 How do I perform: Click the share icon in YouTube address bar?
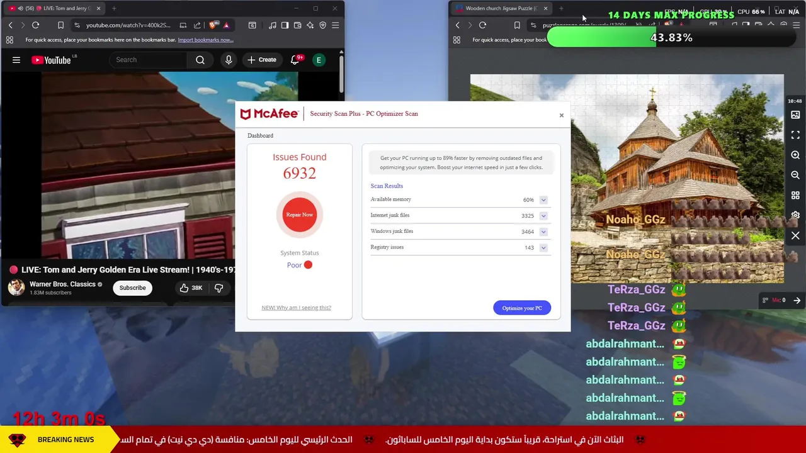click(197, 25)
